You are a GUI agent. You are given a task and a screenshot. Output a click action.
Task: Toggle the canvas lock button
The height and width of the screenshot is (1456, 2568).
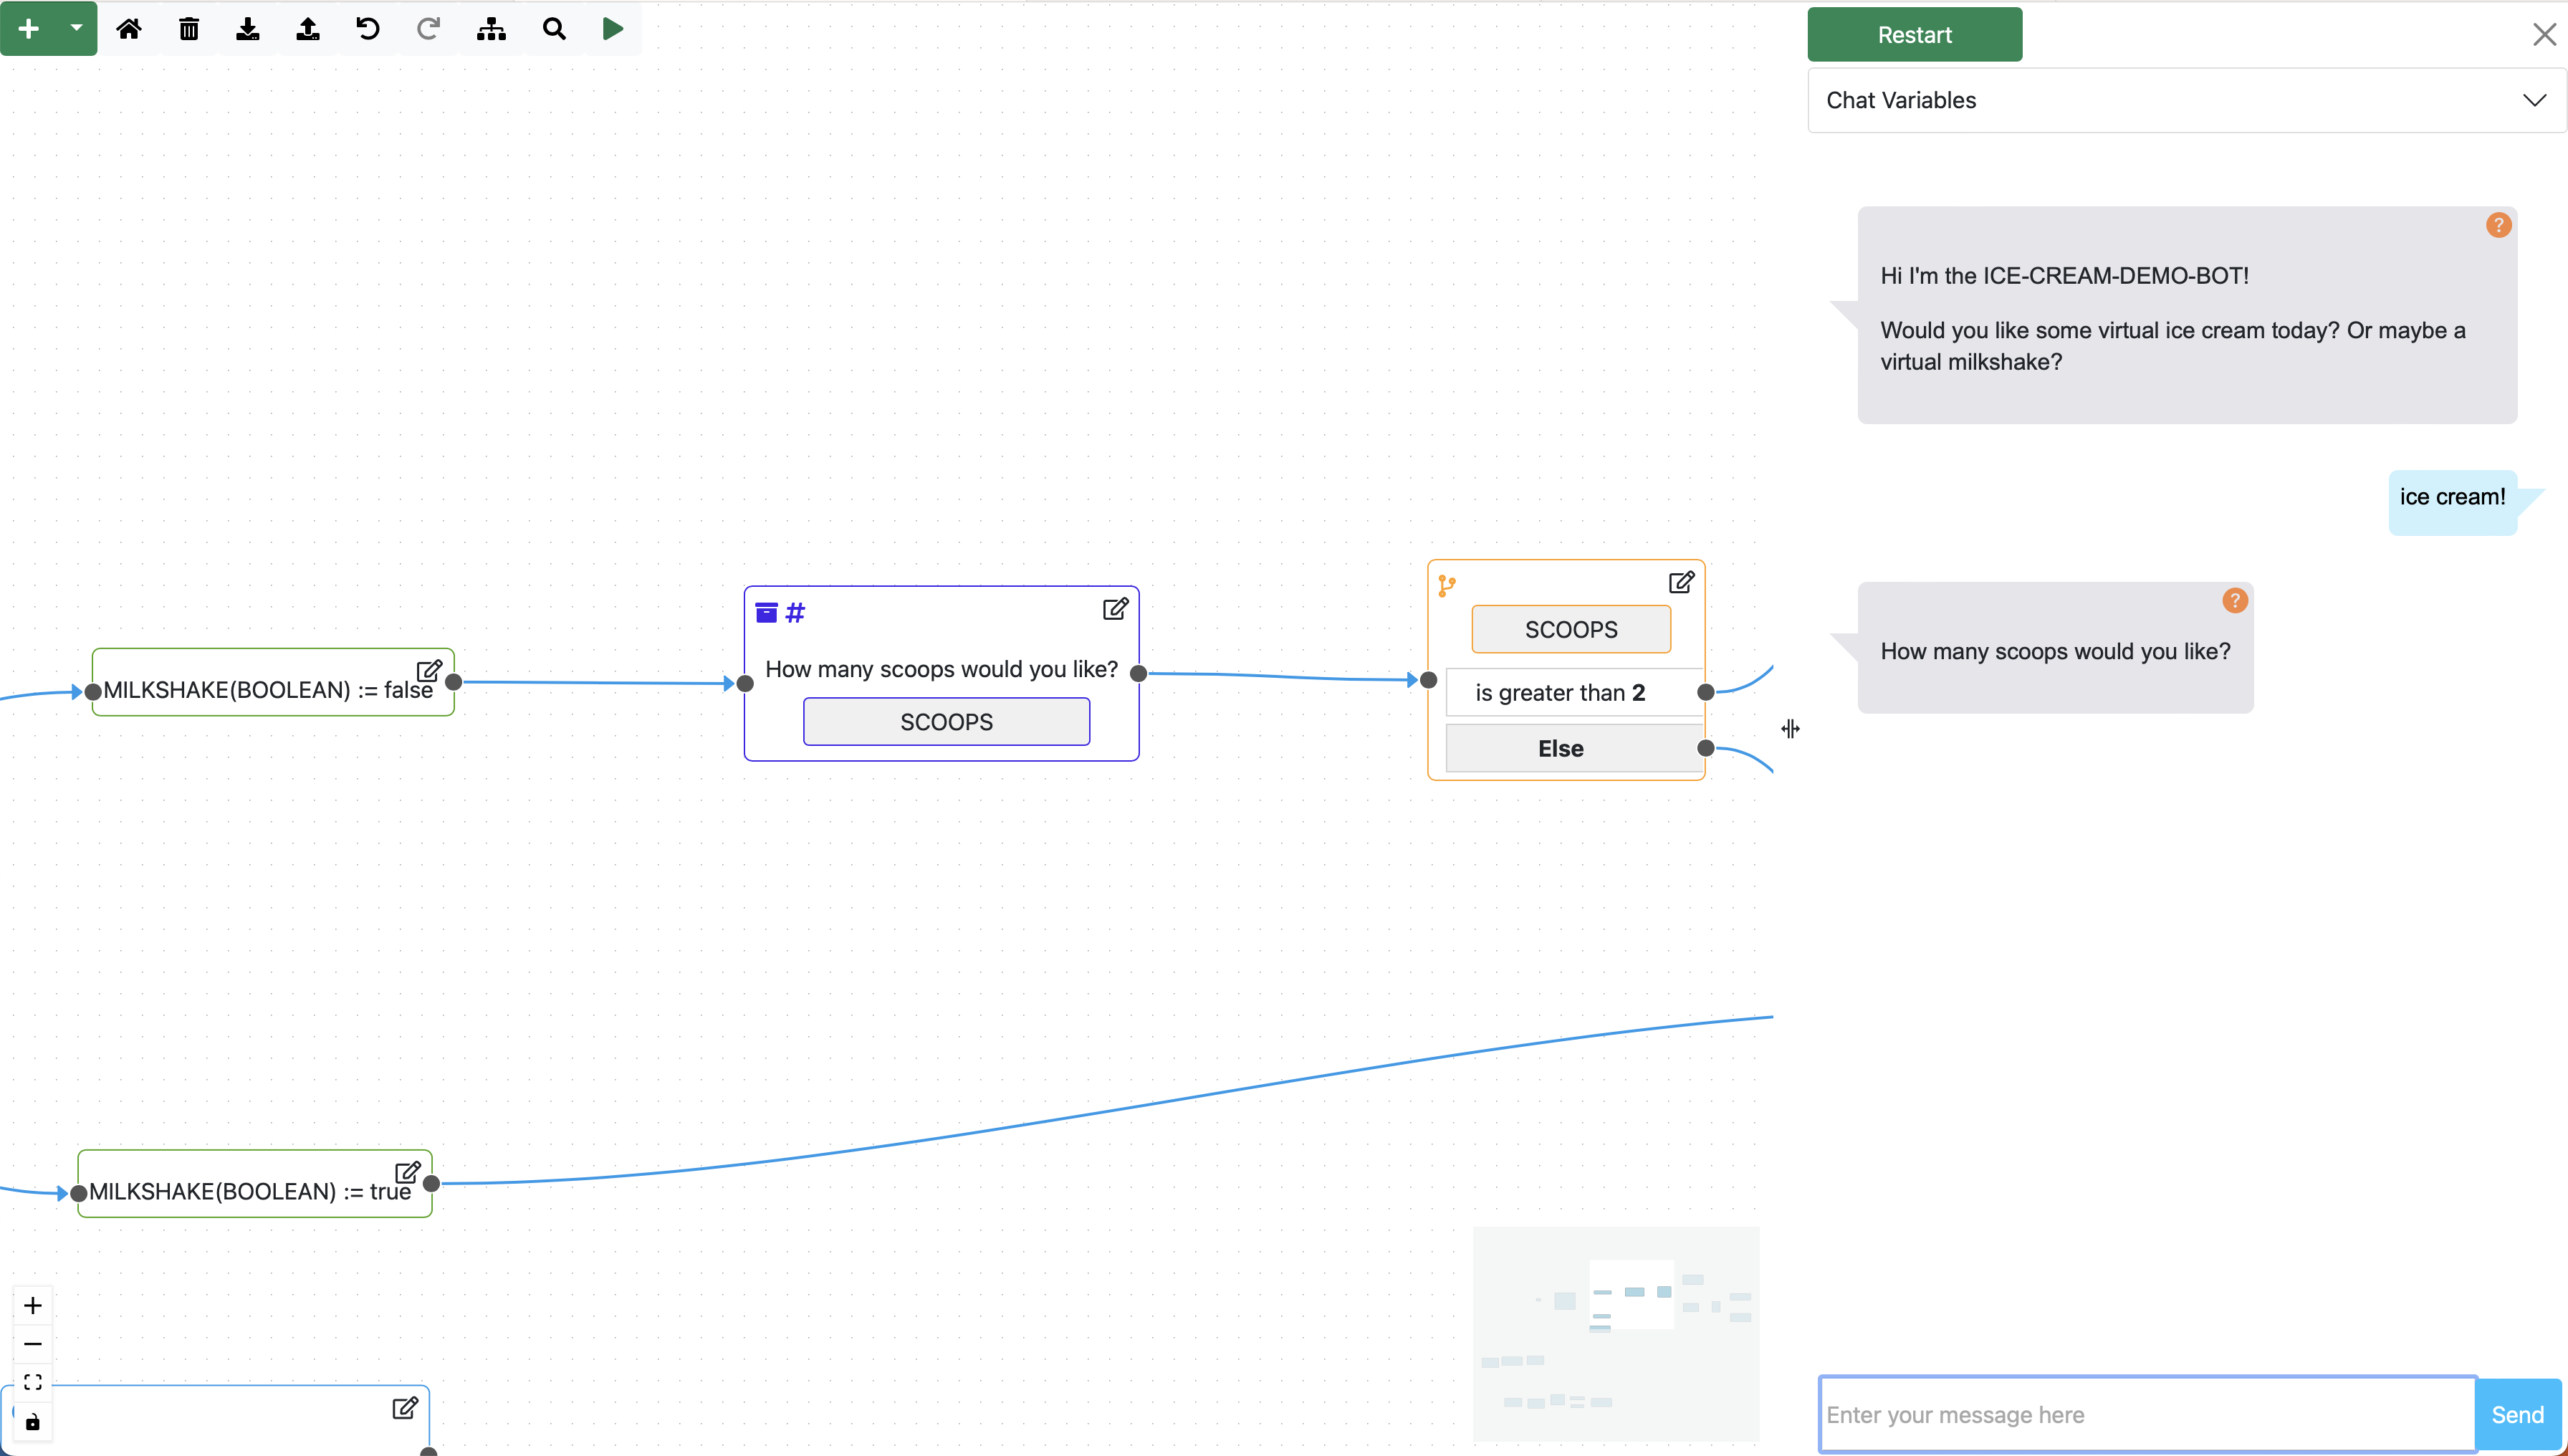pos(33,1421)
